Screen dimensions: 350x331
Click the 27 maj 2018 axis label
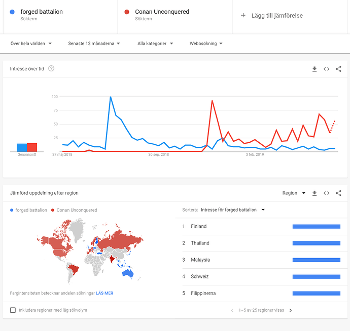coord(62,154)
